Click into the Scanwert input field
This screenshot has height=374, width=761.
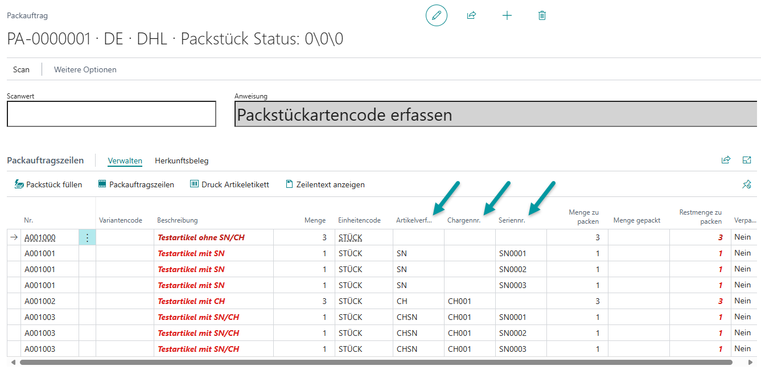tap(112, 114)
